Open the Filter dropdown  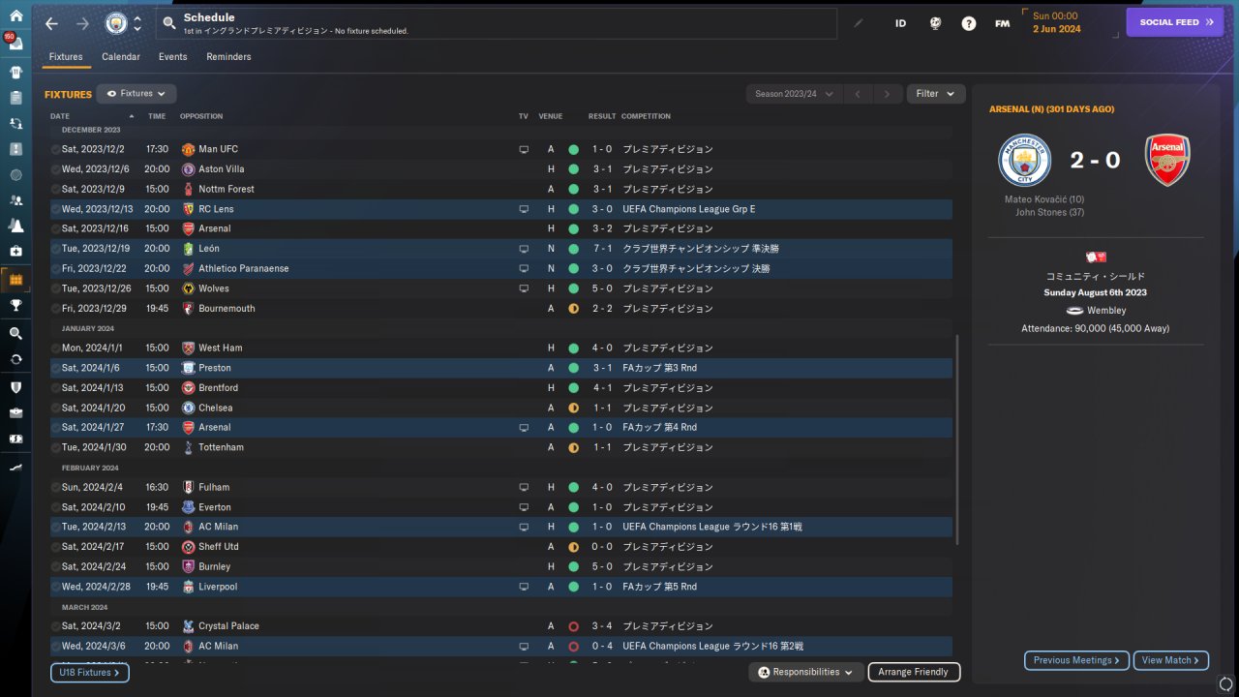click(936, 94)
